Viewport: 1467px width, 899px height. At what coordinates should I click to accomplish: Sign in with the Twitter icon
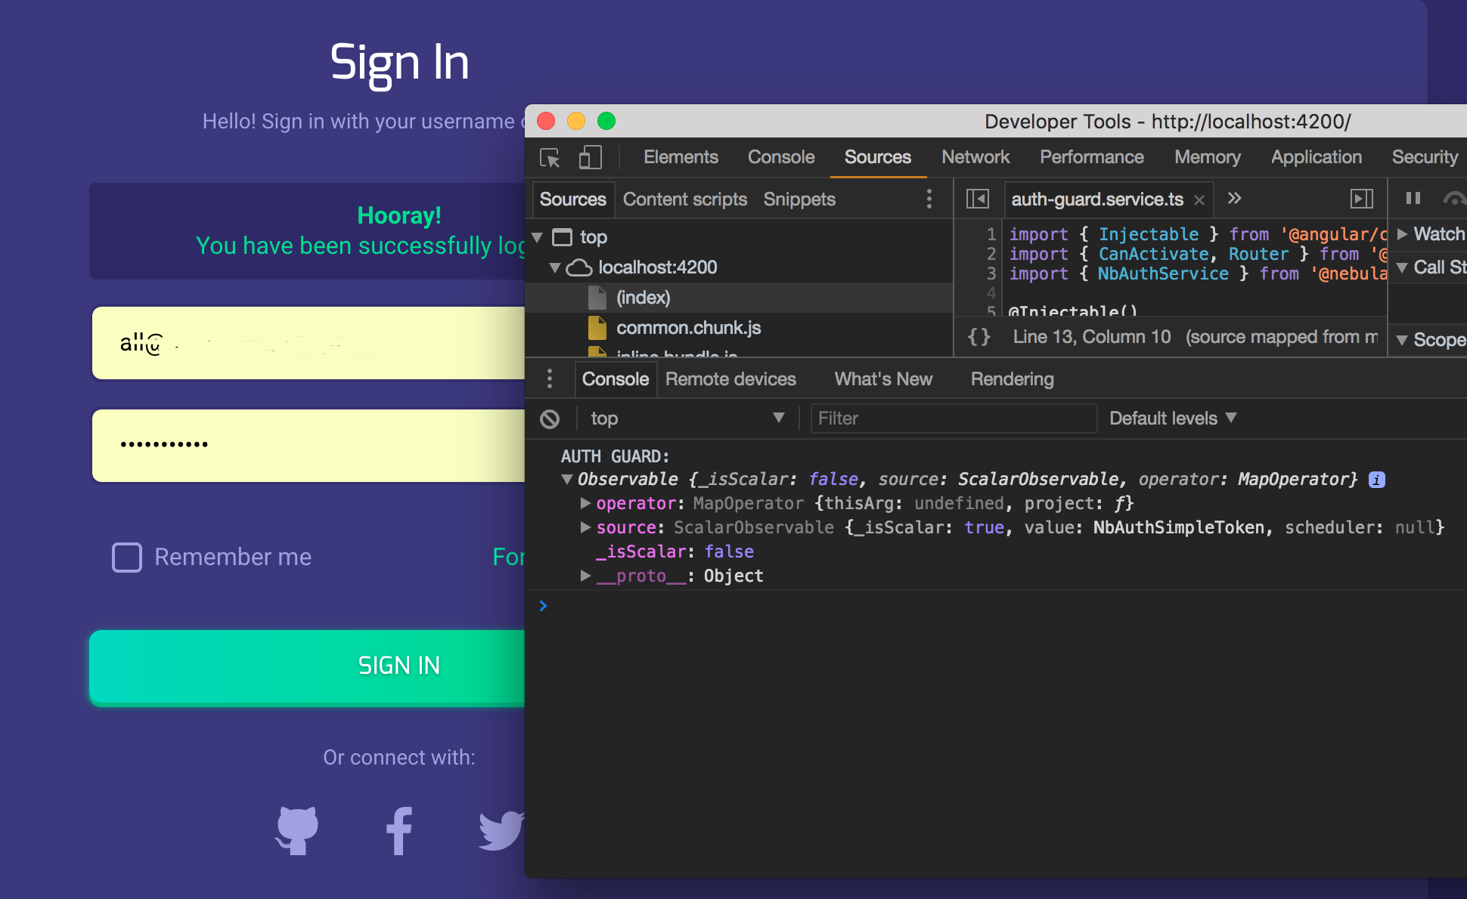[501, 831]
